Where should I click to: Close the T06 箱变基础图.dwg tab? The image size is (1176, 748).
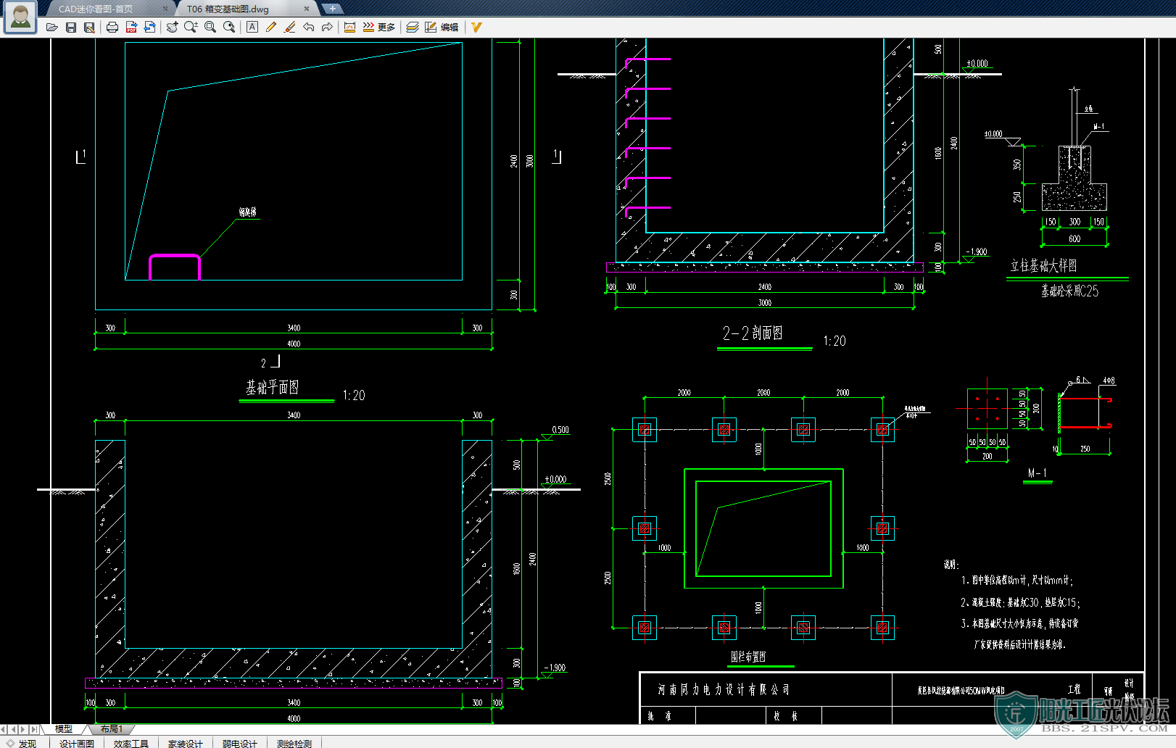point(307,9)
